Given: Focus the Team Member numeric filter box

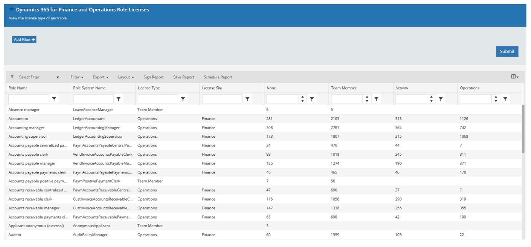Looking at the screenshot, I should pos(347,99).
